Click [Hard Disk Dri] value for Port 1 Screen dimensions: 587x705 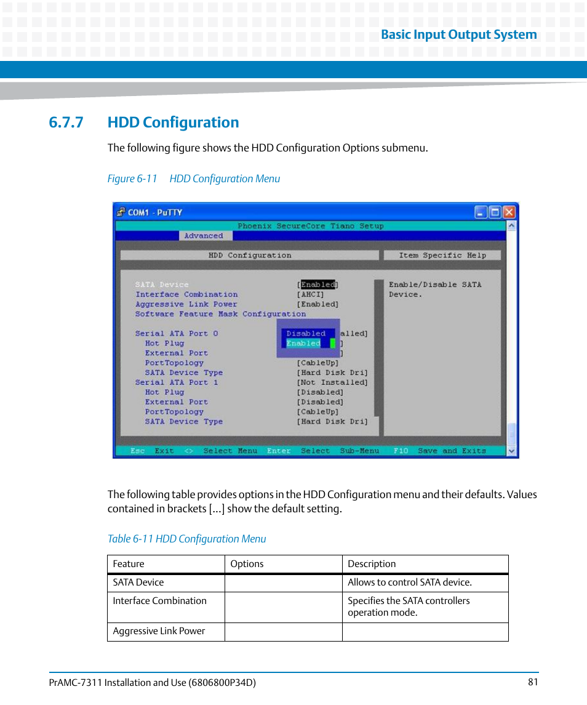click(332, 422)
